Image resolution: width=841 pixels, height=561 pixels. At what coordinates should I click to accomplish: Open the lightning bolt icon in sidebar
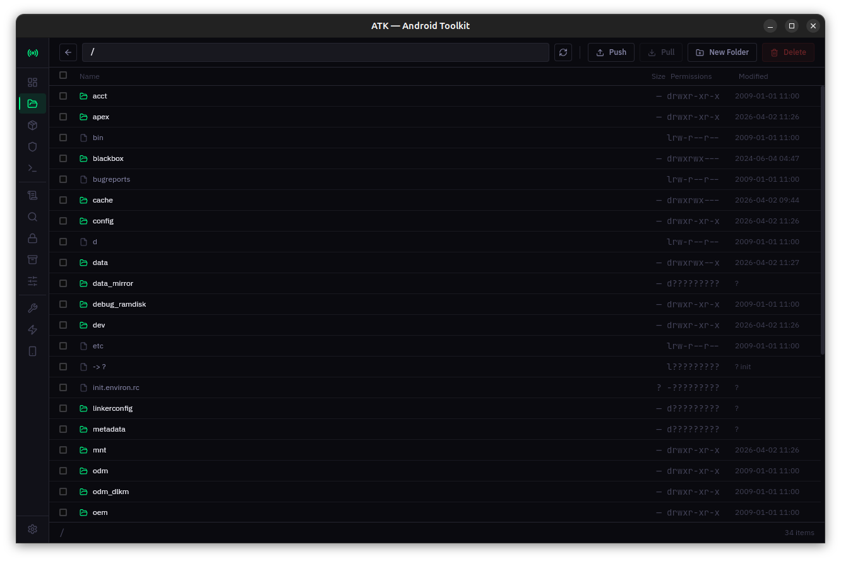(33, 330)
